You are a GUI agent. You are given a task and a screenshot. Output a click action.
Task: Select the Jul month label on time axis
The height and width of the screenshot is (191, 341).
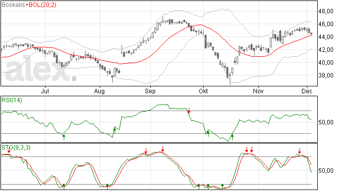(44, 91)
